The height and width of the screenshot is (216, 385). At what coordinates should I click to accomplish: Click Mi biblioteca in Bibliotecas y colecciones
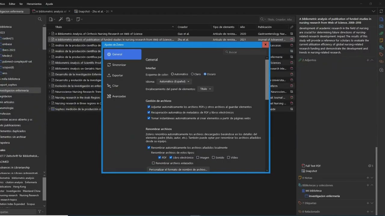point(313,191)
